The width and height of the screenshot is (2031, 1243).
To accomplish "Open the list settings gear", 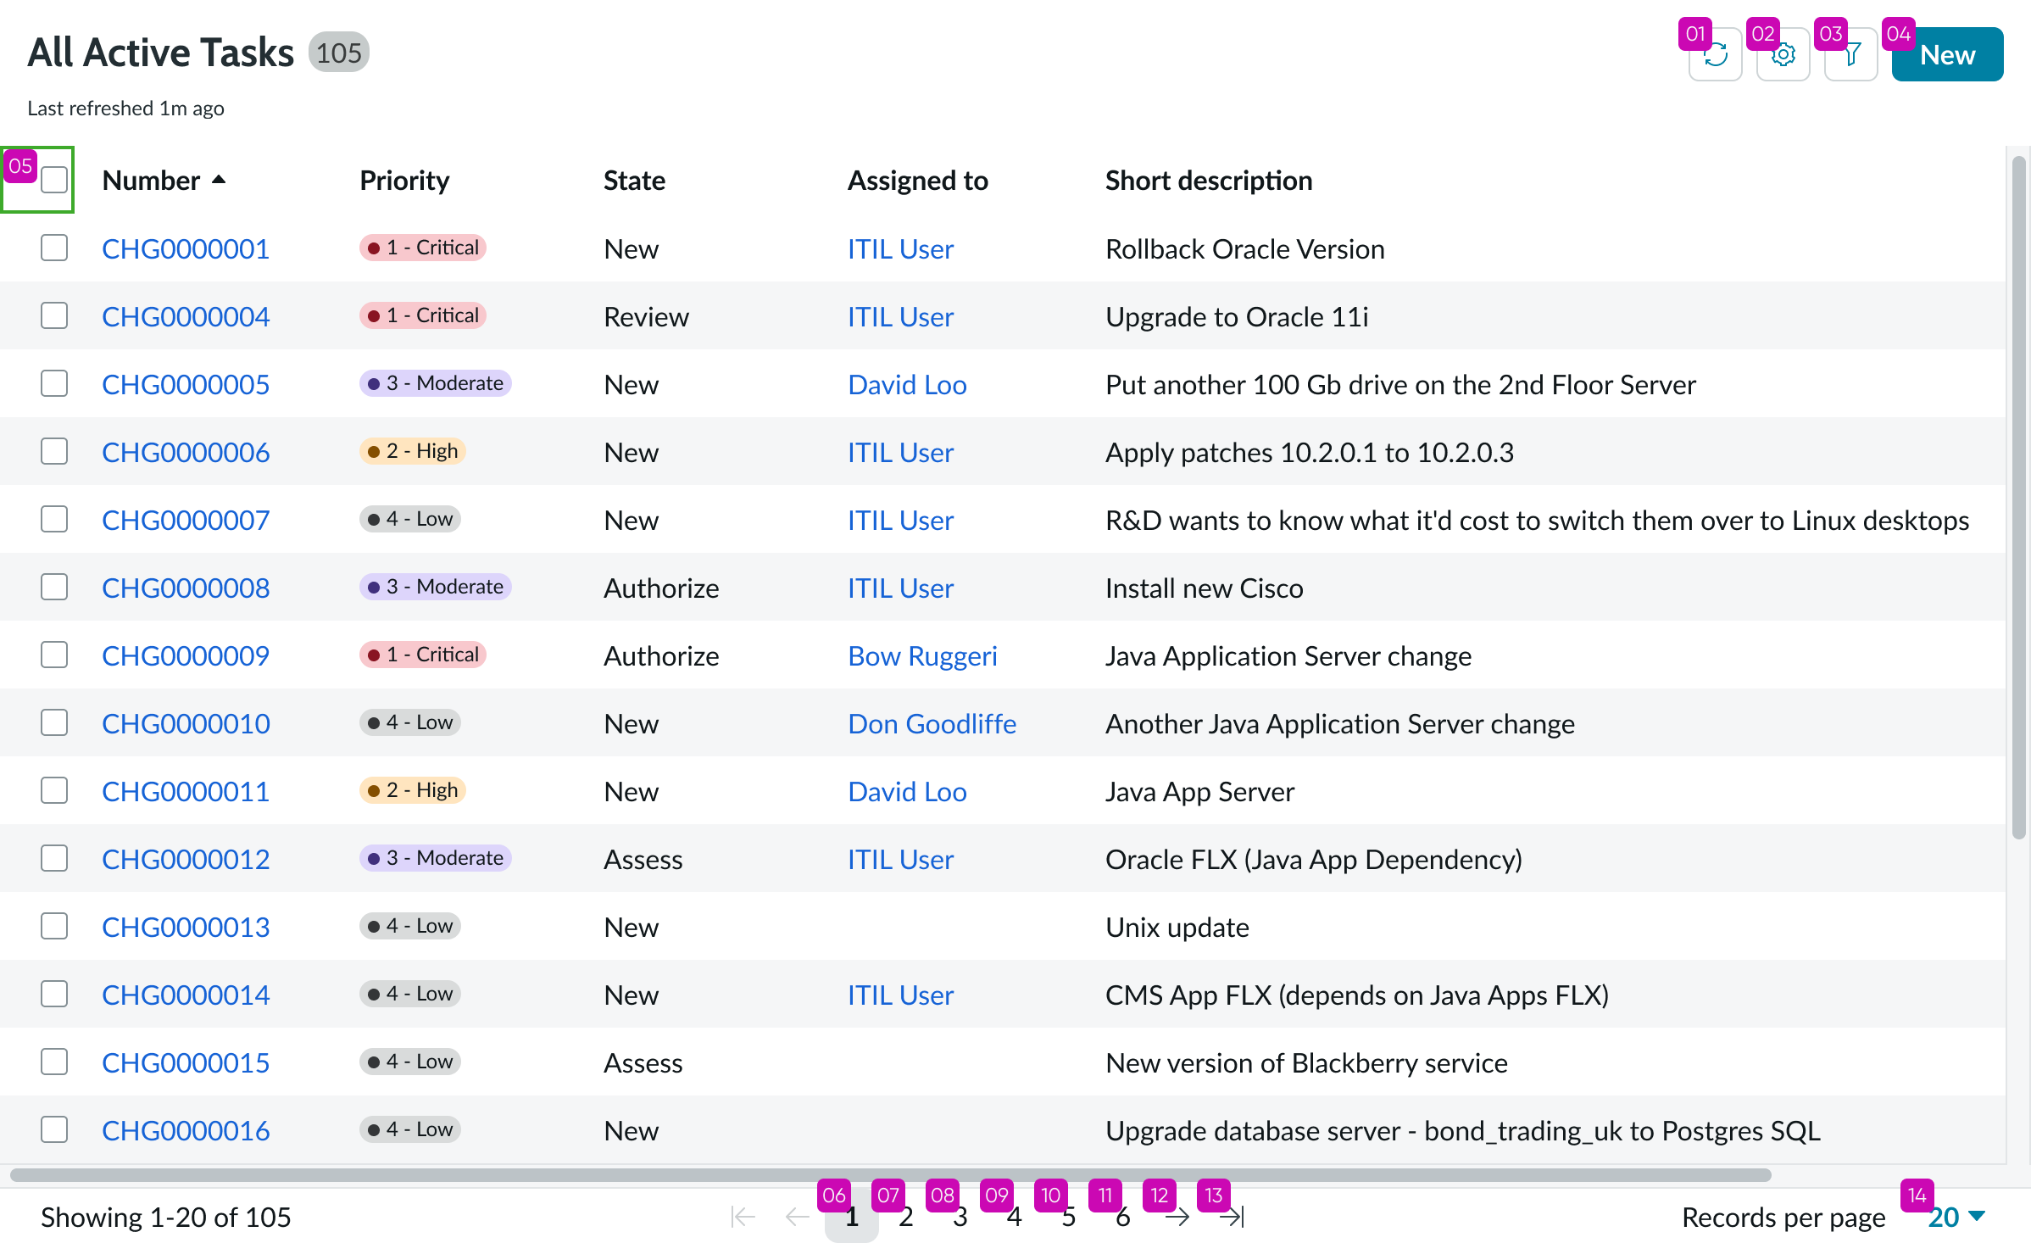I will [1783, 54].
